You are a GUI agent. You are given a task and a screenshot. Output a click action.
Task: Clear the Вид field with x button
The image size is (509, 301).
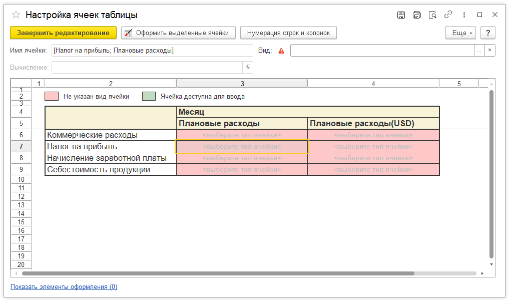(x=490, y=51)
